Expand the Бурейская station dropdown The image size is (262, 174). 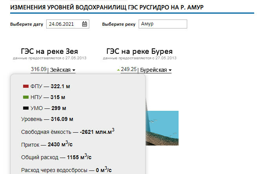click(156, 70)
